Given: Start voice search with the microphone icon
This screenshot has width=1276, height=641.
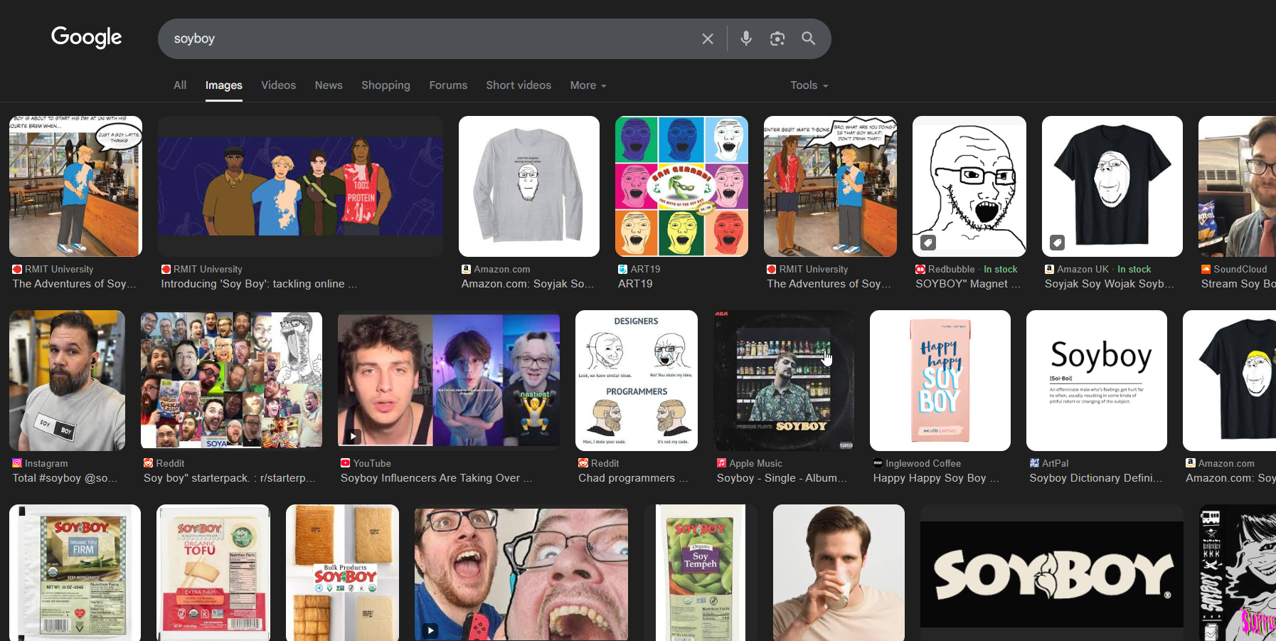Looking at the screenshot, I should [x=746, y=38].
